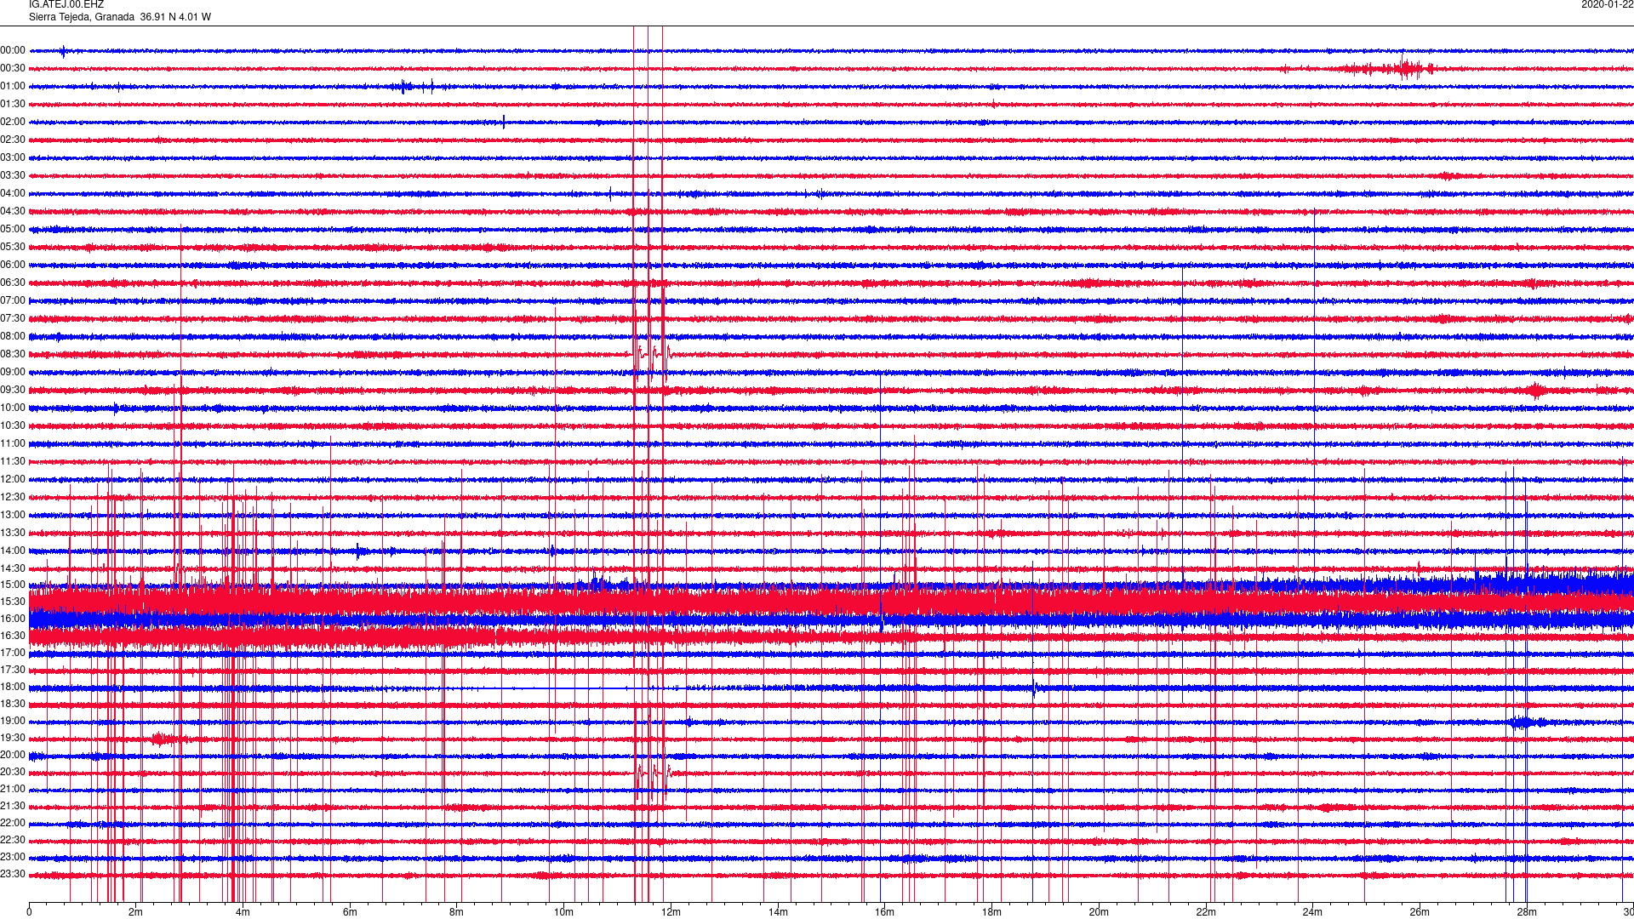1634x919 pixels.
Task: Select the 08:30 time label
Action: [x=13, y=354]
